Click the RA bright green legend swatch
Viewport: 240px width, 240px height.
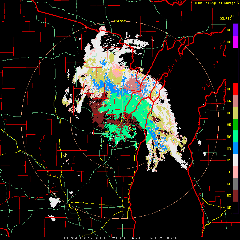[235, 137]
